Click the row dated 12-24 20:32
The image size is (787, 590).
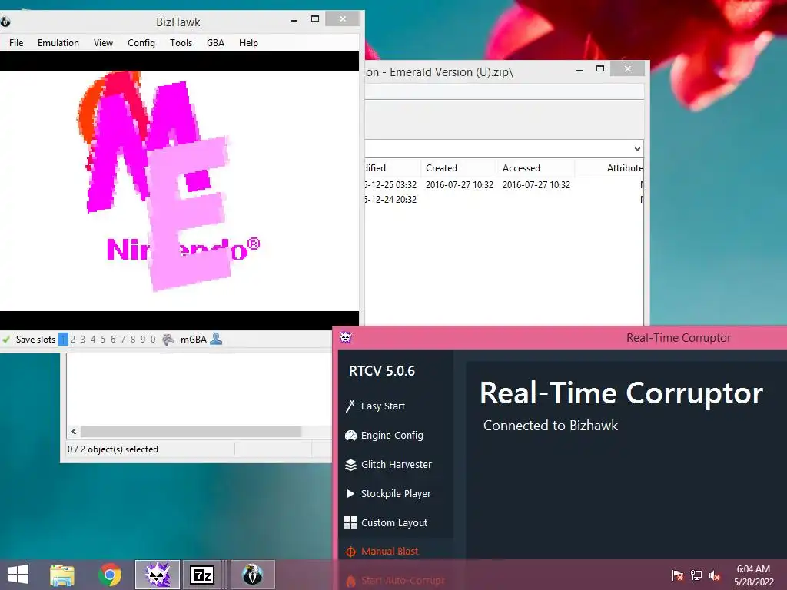point(504,199)
